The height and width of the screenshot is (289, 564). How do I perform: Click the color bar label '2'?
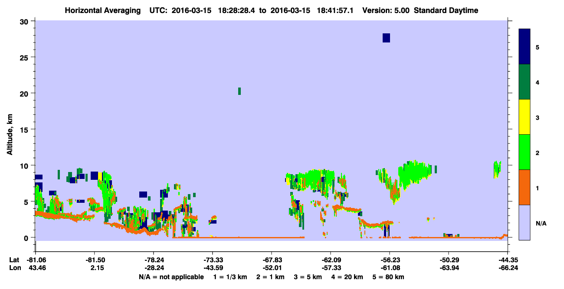[x=537, y=152]
